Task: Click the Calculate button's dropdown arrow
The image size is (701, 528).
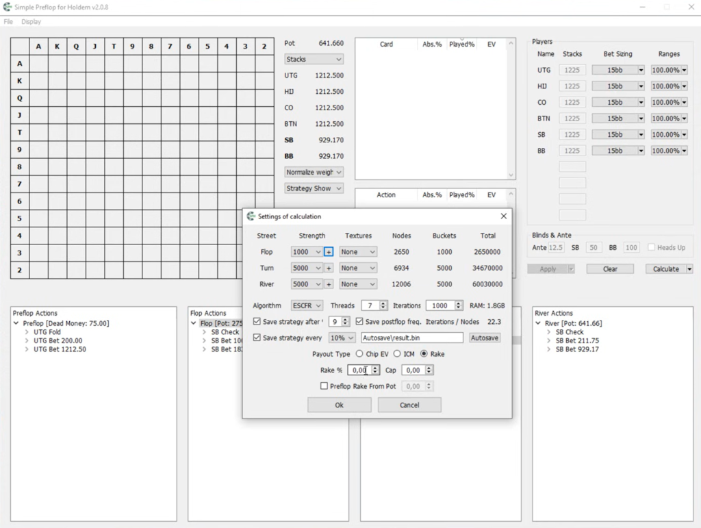Action: [689, 269]
